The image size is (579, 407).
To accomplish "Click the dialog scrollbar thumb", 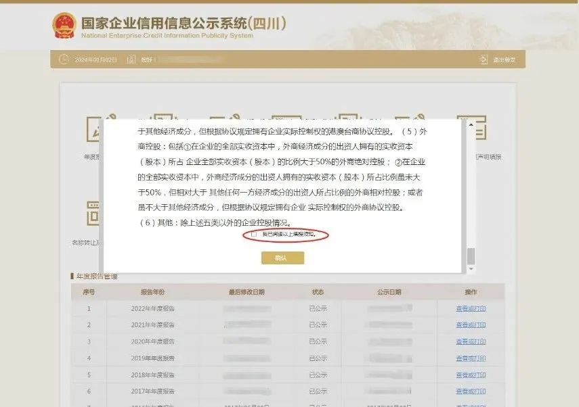I will [x=471, y=256].
